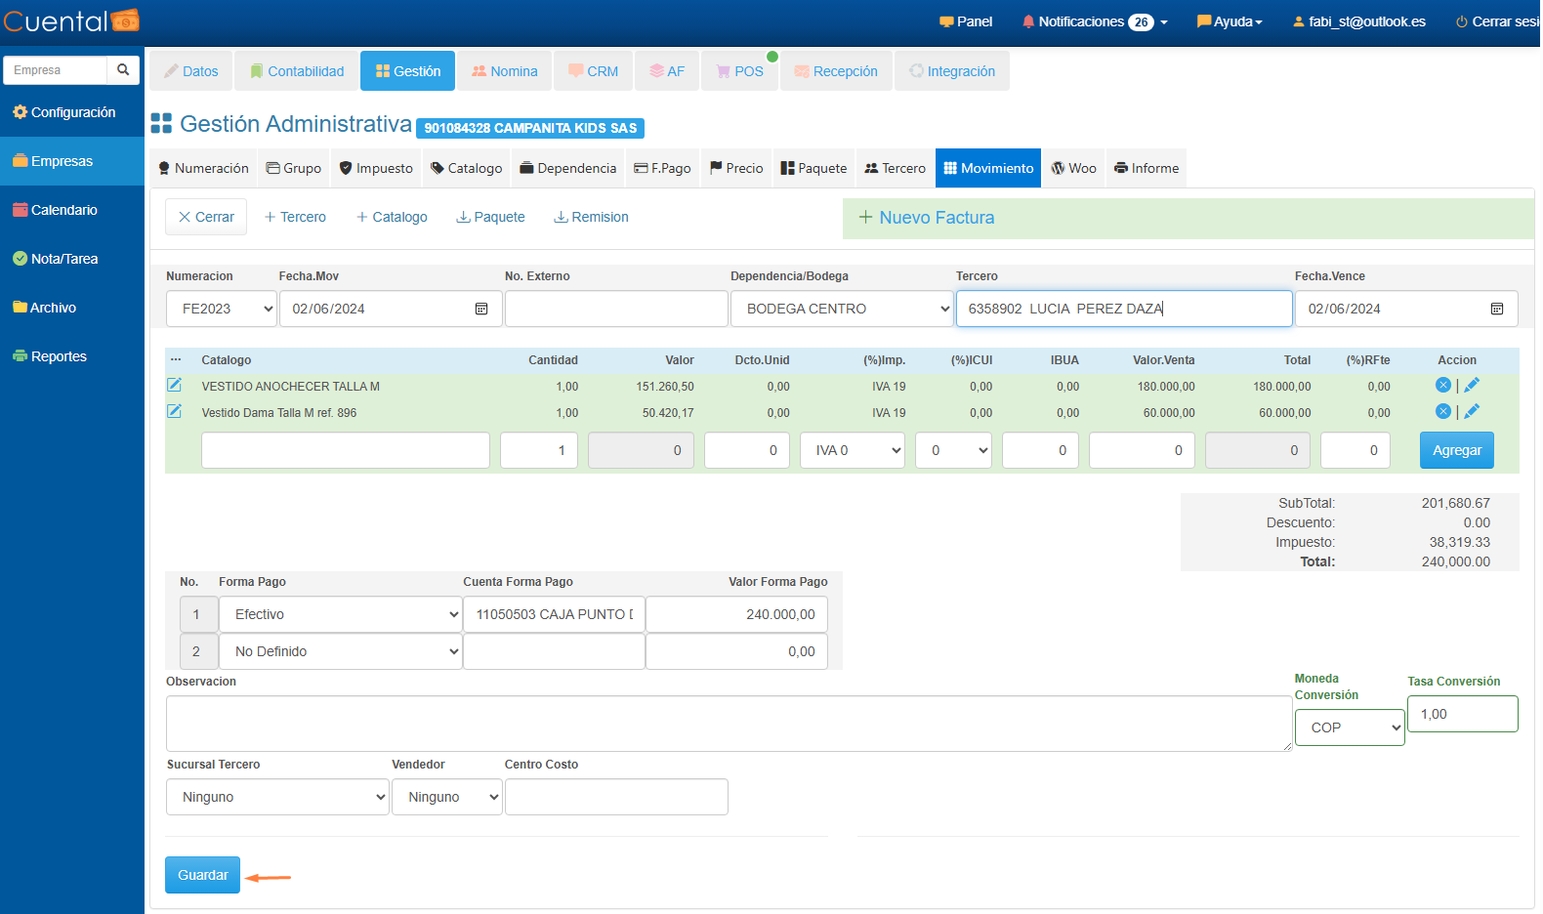This screenshot has width=1543, height=914.
Task: Open the Dependencia/Bodega BODEGA CENTRO dropdown
Action: click(841, 309)
